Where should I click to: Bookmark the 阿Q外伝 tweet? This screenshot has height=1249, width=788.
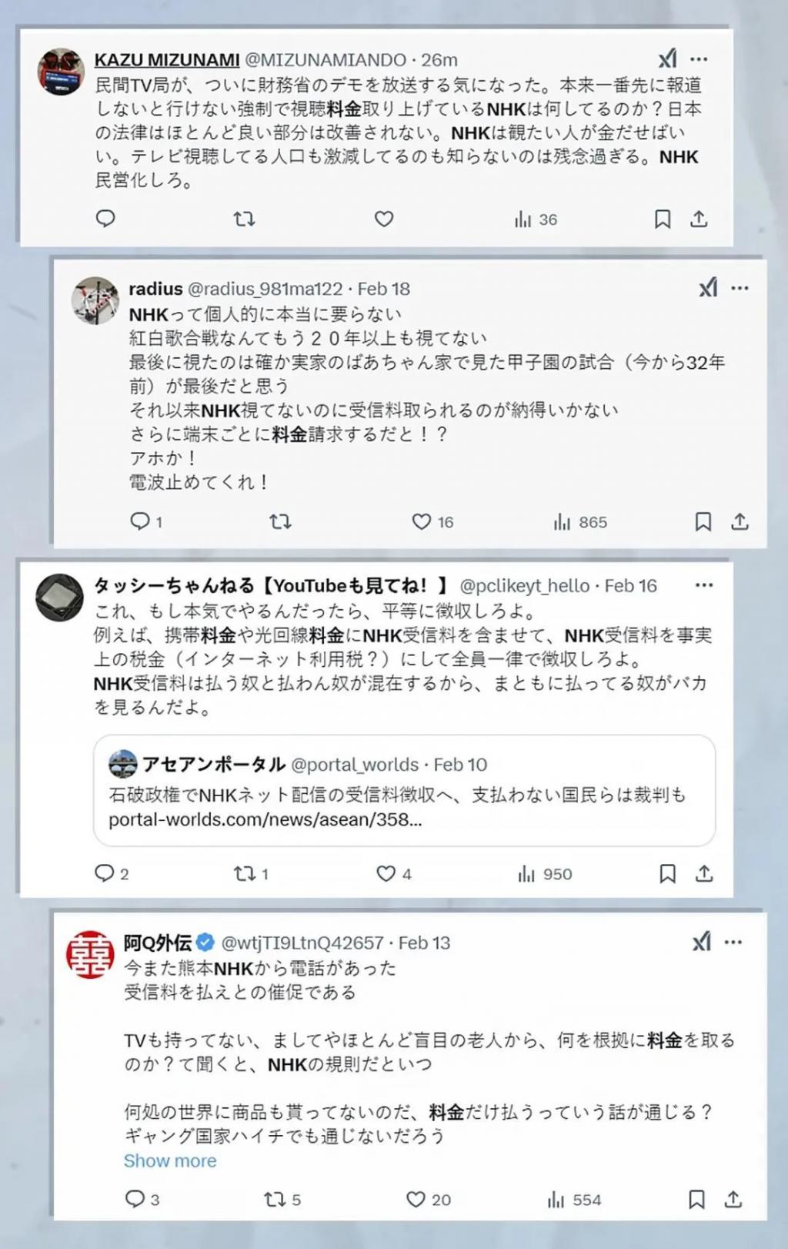tap(696, 1199)
